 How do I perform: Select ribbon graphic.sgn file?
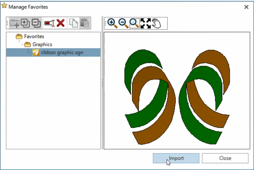pyautogui.click(x=53, y=53)
